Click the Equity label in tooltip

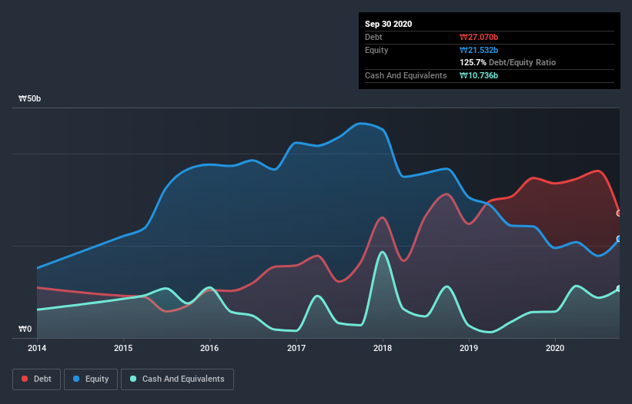(376, 50)
